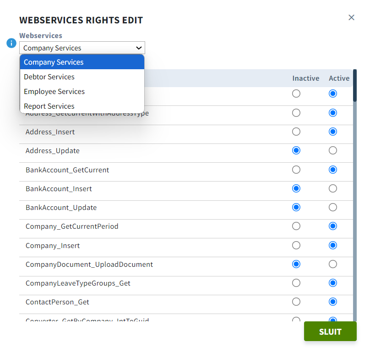Deactivate CompanyLeaveTypeGroups_Get
Image resolution: width=375 pixels, height=353 pixels.
coord(296,283)
